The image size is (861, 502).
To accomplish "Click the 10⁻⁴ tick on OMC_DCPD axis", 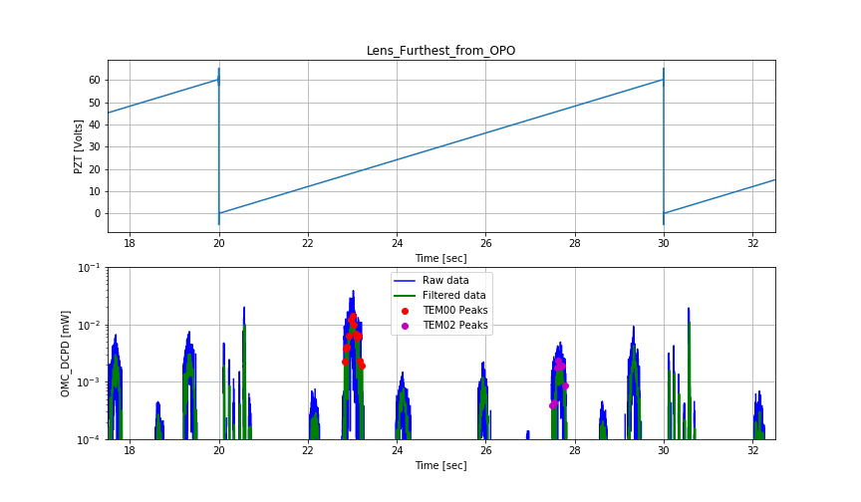I will (90, 439).
